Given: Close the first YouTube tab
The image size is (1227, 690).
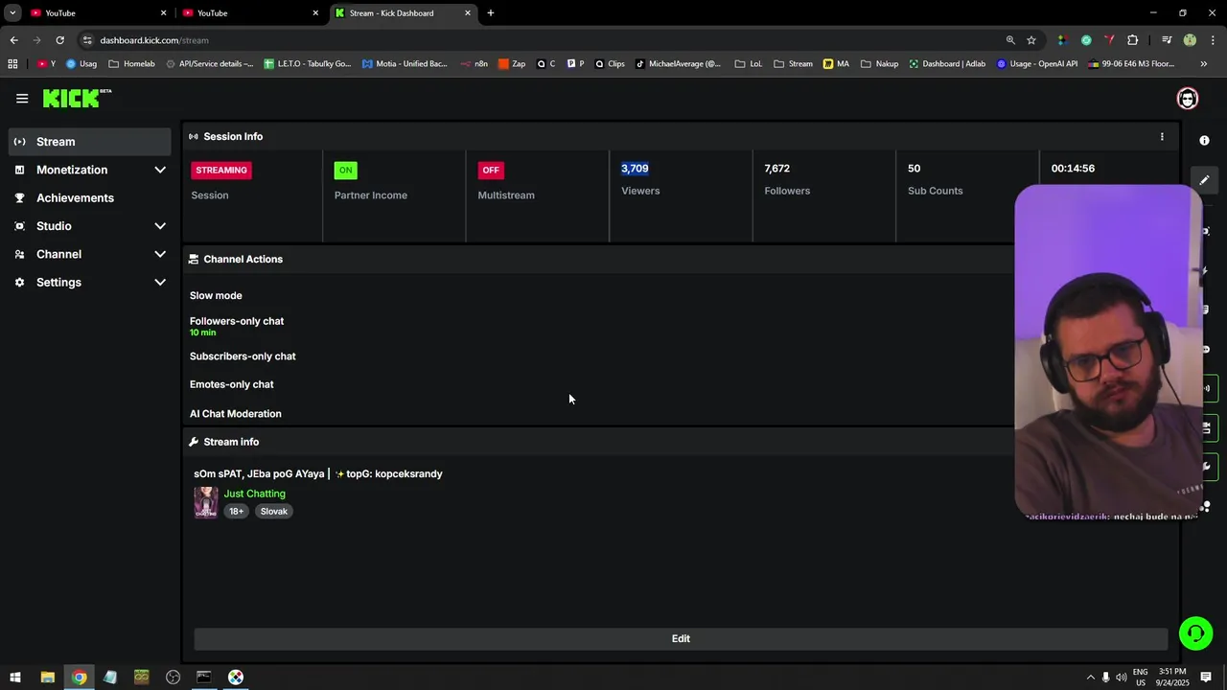Looking at the screenshot, I should 163,12.
